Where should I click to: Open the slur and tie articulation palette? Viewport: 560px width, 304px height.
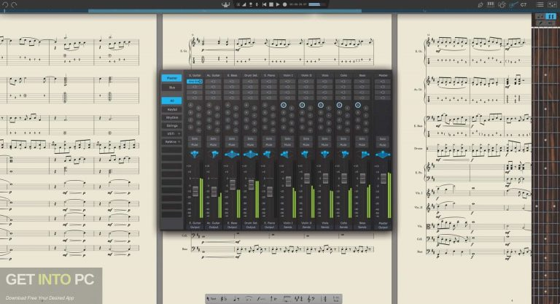(x=249, y=299)
